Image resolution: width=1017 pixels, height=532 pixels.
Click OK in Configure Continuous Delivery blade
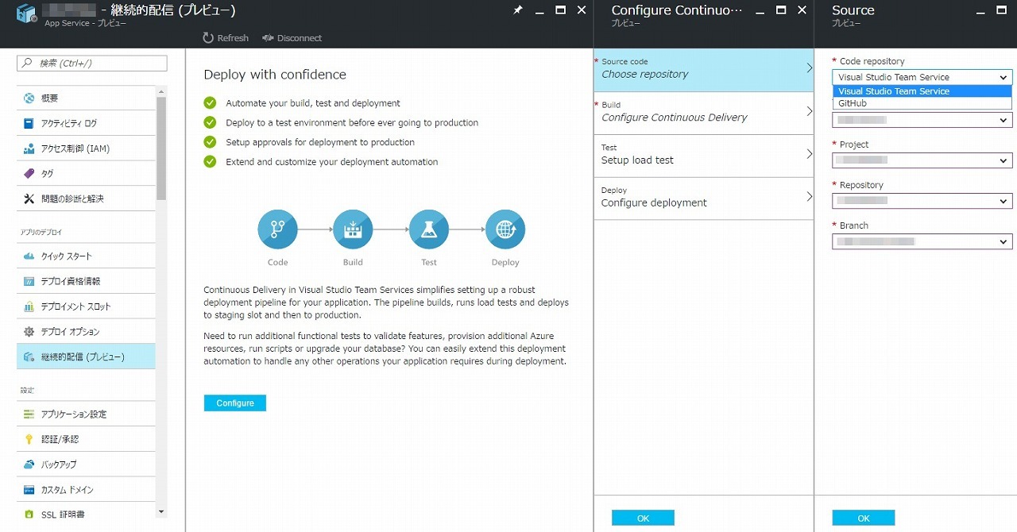click(643, 518)
